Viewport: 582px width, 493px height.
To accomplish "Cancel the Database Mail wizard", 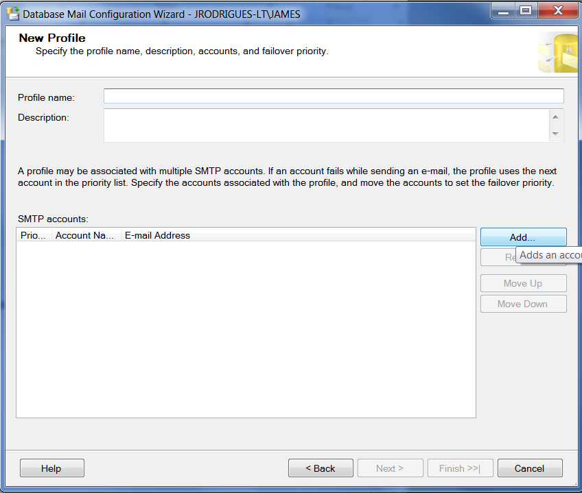I will pyautogui.click(x=529, y=468).
